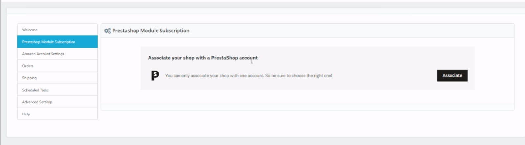
Task: Click the Prestashop Module Subscription panel title
Action: pos(151,31)
